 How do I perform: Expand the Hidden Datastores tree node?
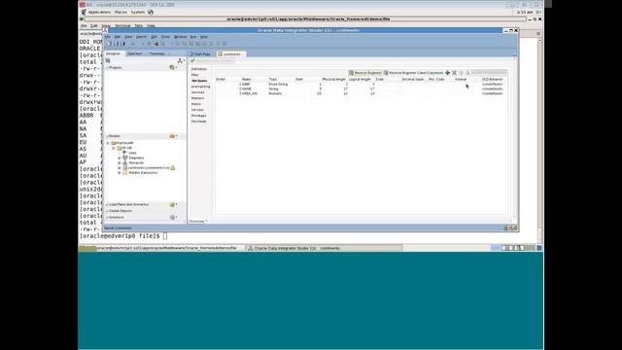[120, 173]
